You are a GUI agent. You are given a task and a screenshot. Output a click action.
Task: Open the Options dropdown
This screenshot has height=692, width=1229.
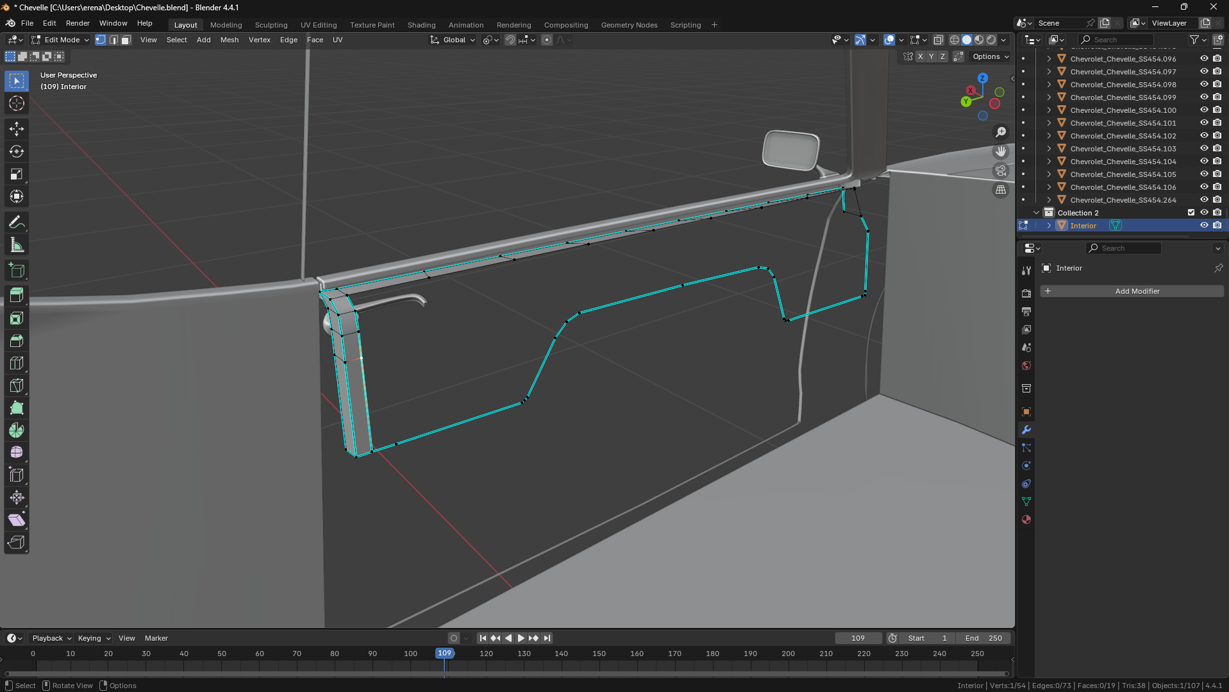[x=991, y=56]
